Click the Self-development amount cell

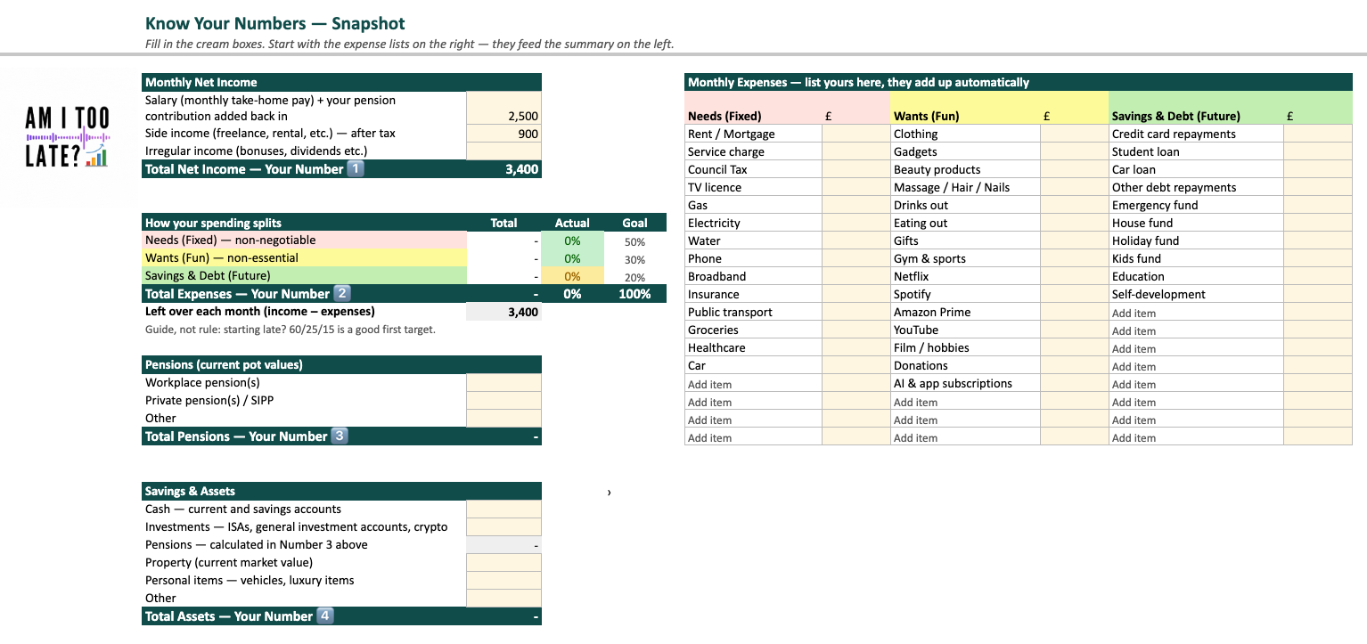tap(1318, 294)
